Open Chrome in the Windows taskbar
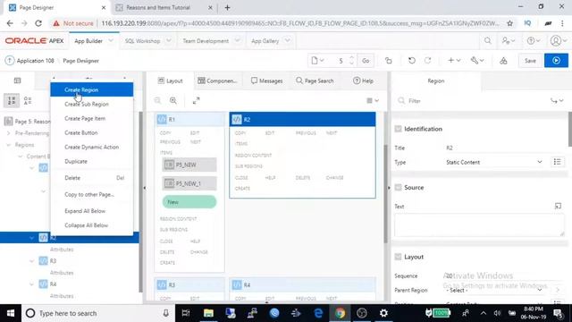572x322 pixels. point(340,313)
